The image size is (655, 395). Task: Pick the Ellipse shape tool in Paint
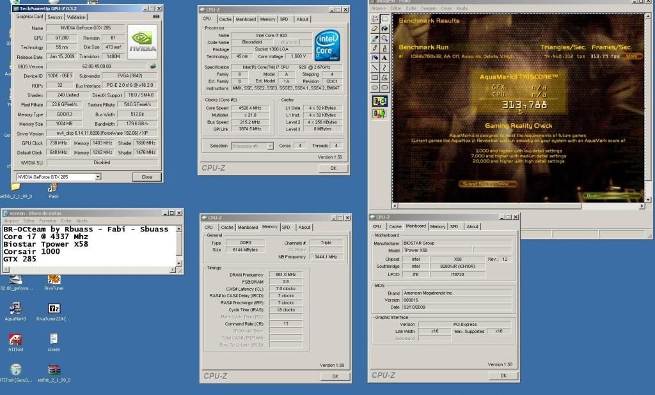375,88
